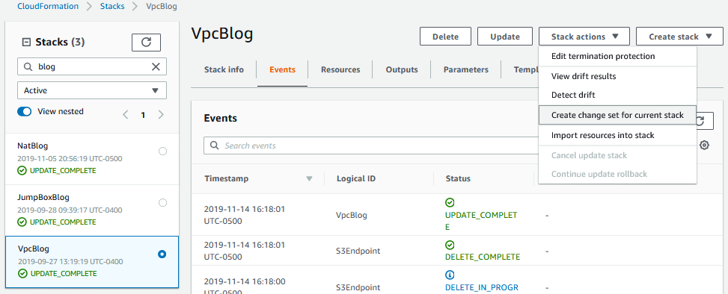Click check icon above DELETE_COMPLETE status

tap(450, 245)
